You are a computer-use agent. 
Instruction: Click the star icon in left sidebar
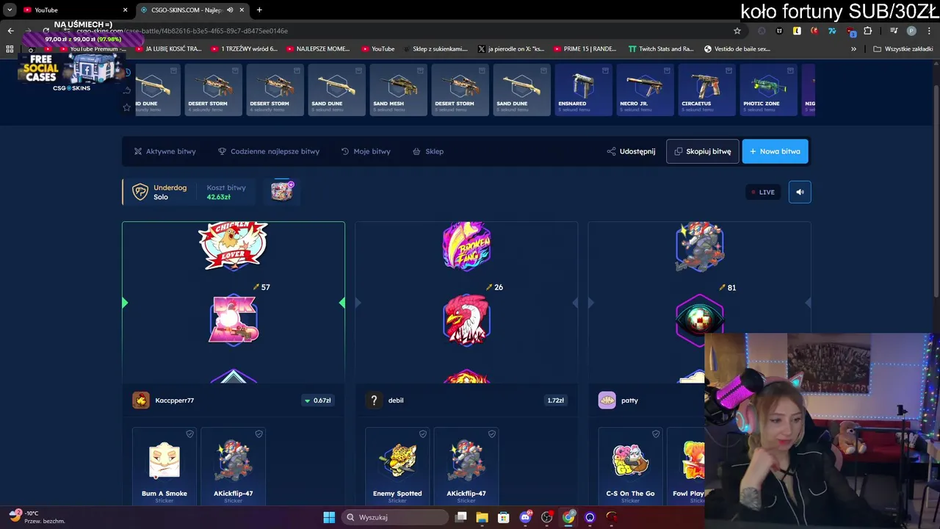(126, 107)
